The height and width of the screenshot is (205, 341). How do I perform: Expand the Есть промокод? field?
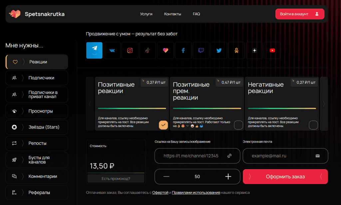click(x=116, y=179)
